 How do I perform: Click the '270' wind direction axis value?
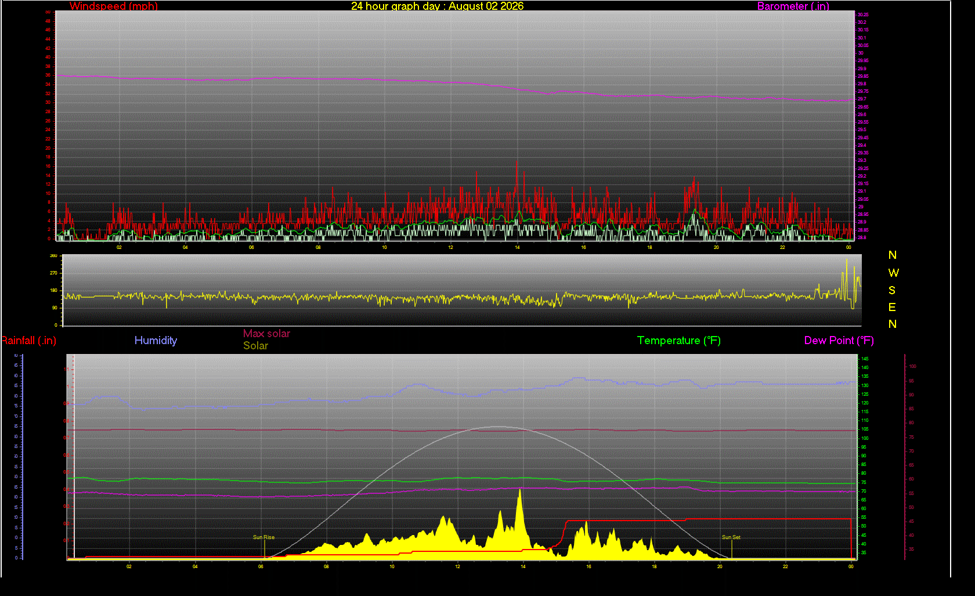pyautogui.click(x=53, y=273)
